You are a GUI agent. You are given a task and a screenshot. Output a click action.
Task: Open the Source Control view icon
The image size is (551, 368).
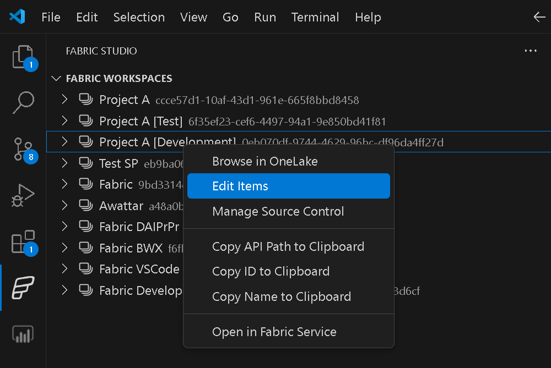[23, 149]
